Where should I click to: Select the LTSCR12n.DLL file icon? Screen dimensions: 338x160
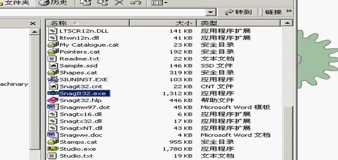53,31
